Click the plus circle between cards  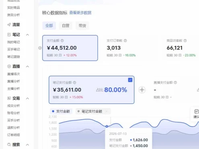click(x=142, y=90)
